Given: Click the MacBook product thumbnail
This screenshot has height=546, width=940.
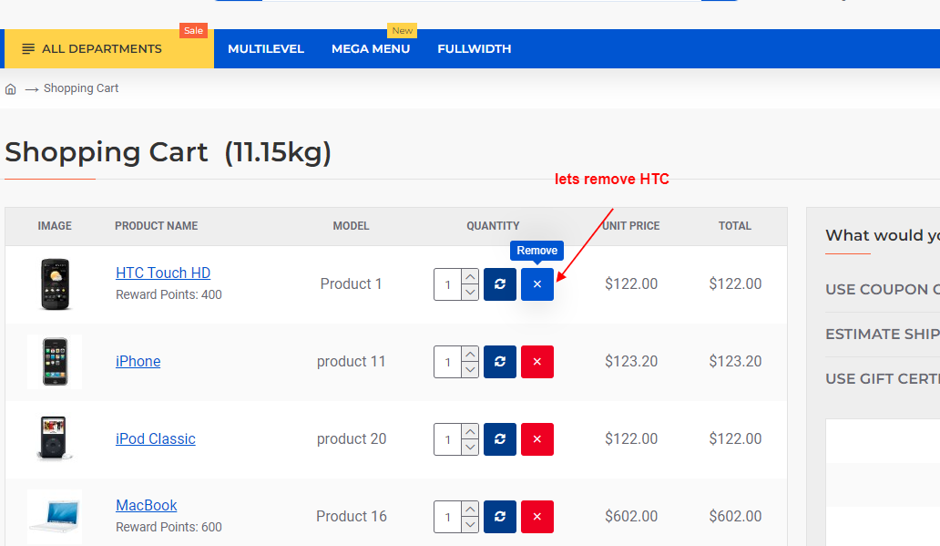Looking at the screenshot, I should point(55,517).
